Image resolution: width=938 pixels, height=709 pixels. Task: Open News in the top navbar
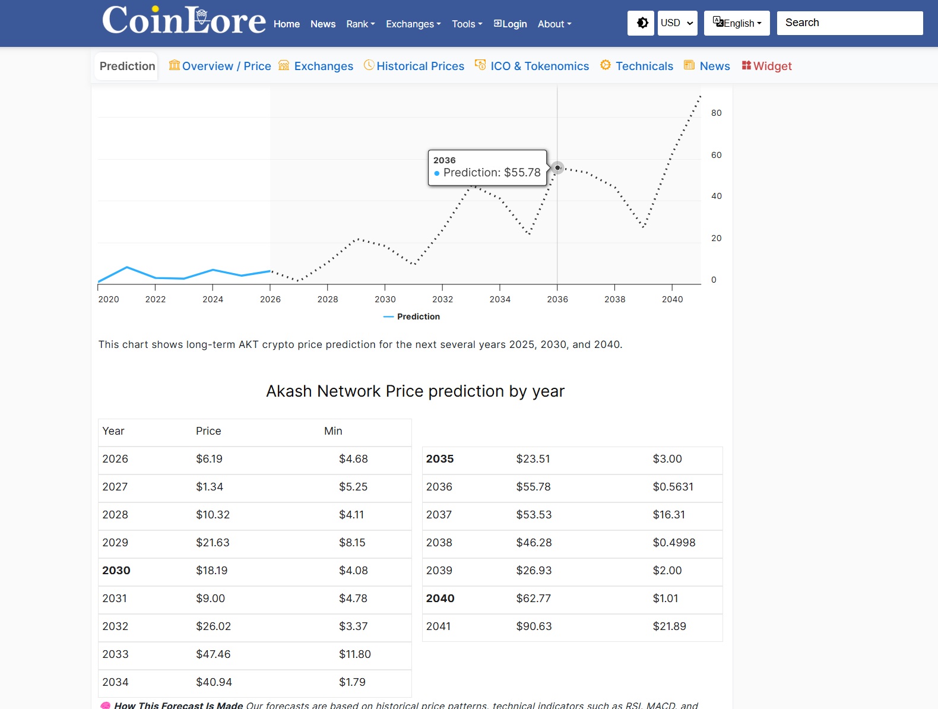323,24
